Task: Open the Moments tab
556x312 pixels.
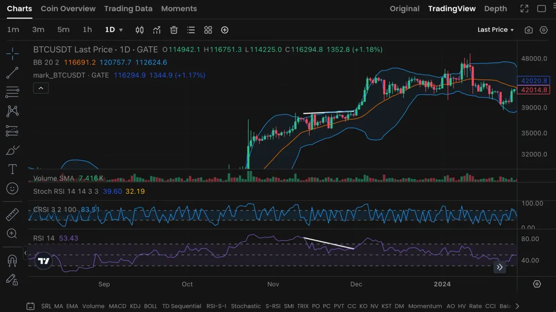Action: point(179,8)
